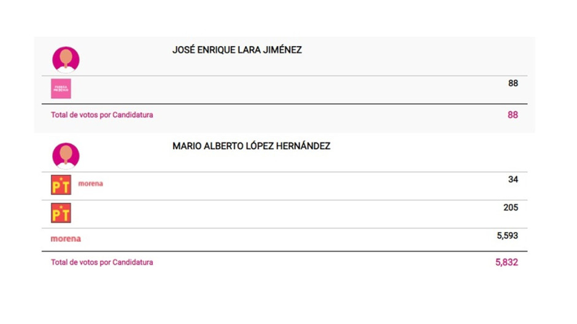Click the 205 votes count for PT
This screenshot has height=324, width=577.
click(510, 207)
